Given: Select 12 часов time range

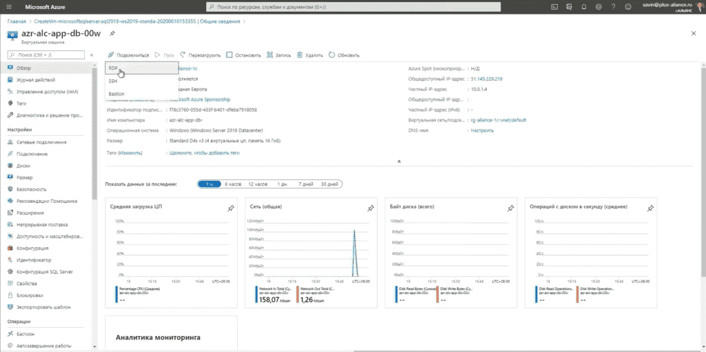Looking at the screenshot, I should 258,184.
